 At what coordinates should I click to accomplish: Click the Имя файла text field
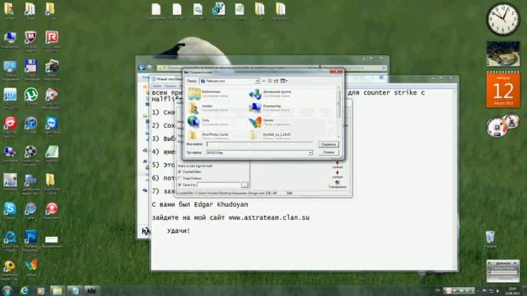[259, 144]
